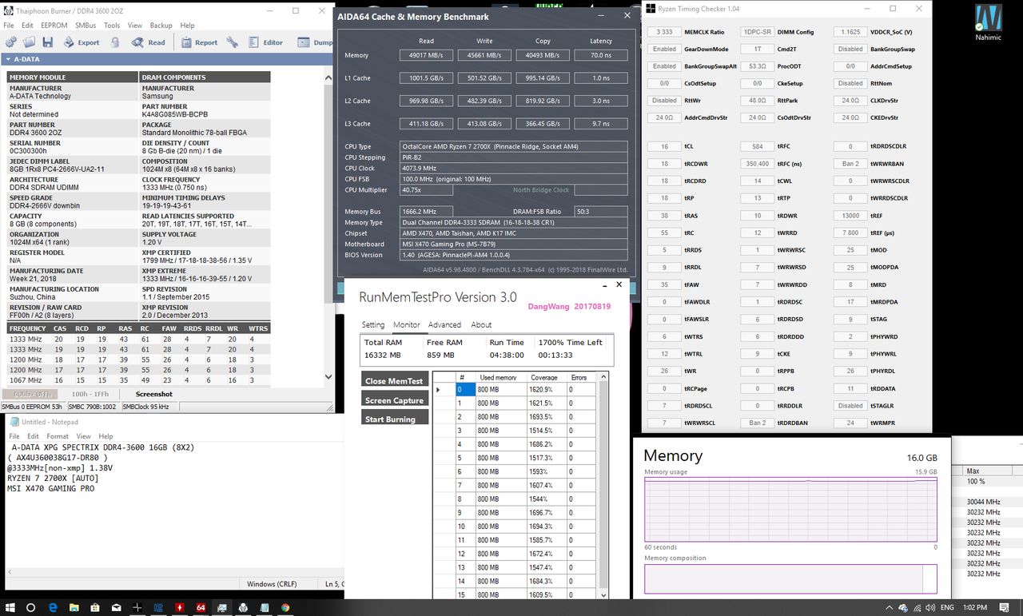Open View menu in Notepad
This screenshot has width=1023, height=616.
[x=85, y=436]
